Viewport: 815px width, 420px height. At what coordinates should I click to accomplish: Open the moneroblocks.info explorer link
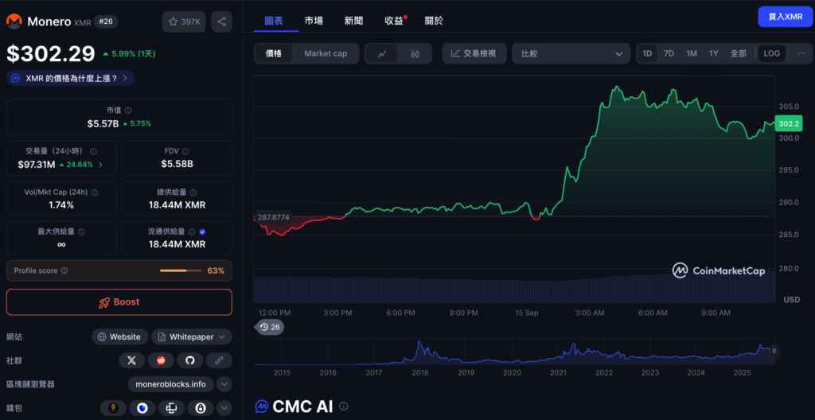pyautogui.click(x=171, y=384)
